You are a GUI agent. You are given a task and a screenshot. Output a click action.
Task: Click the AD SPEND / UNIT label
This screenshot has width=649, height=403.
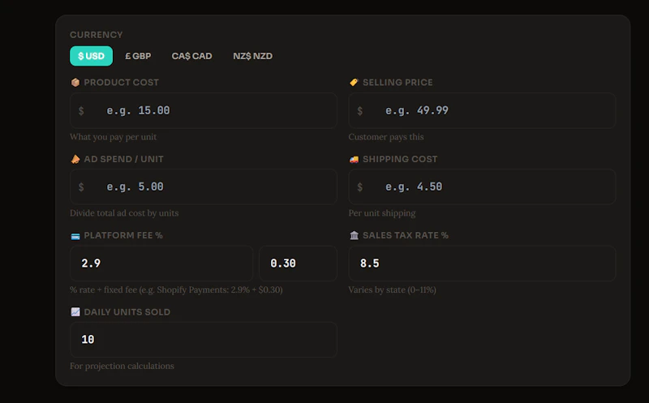pyautogui.click(x=124, y=159)
